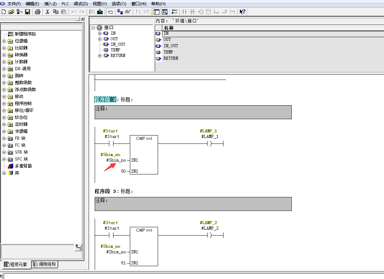The width and height of the screenshot is (384, 279).
Task: Expand the IN node in interface tree
Action: 100,33
